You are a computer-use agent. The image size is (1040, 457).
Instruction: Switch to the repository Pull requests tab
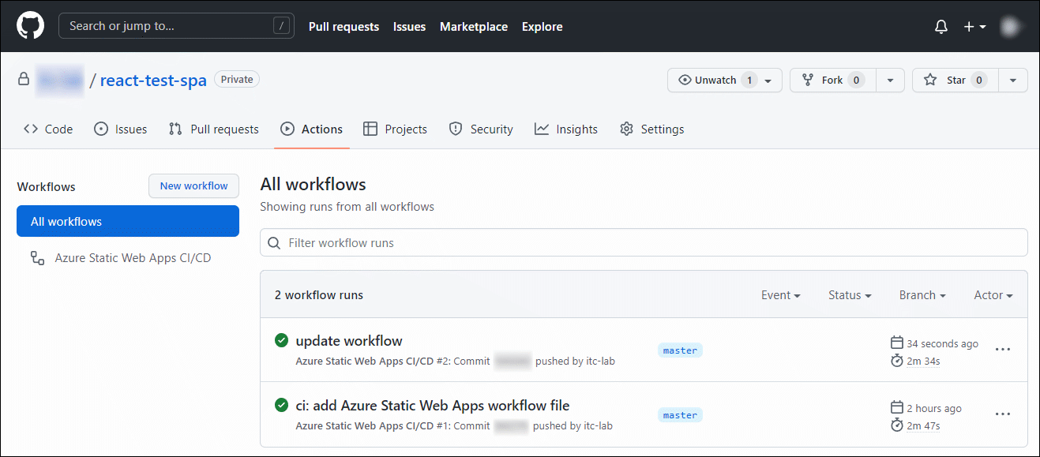click(214, 129)
